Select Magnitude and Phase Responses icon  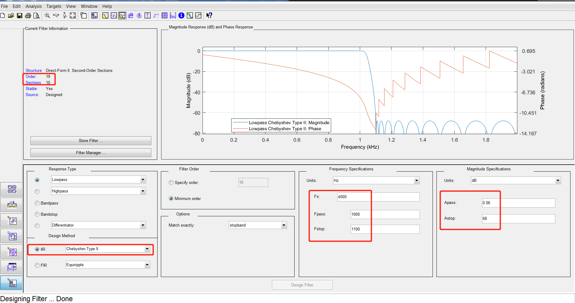(122, 15)
